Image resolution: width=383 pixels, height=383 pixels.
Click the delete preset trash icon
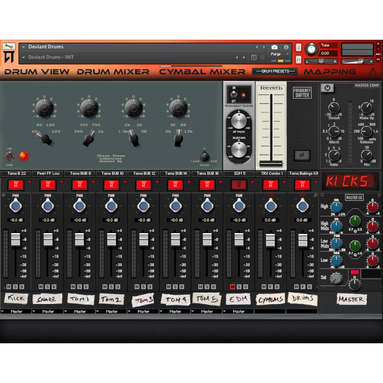[x=262, y=57]
